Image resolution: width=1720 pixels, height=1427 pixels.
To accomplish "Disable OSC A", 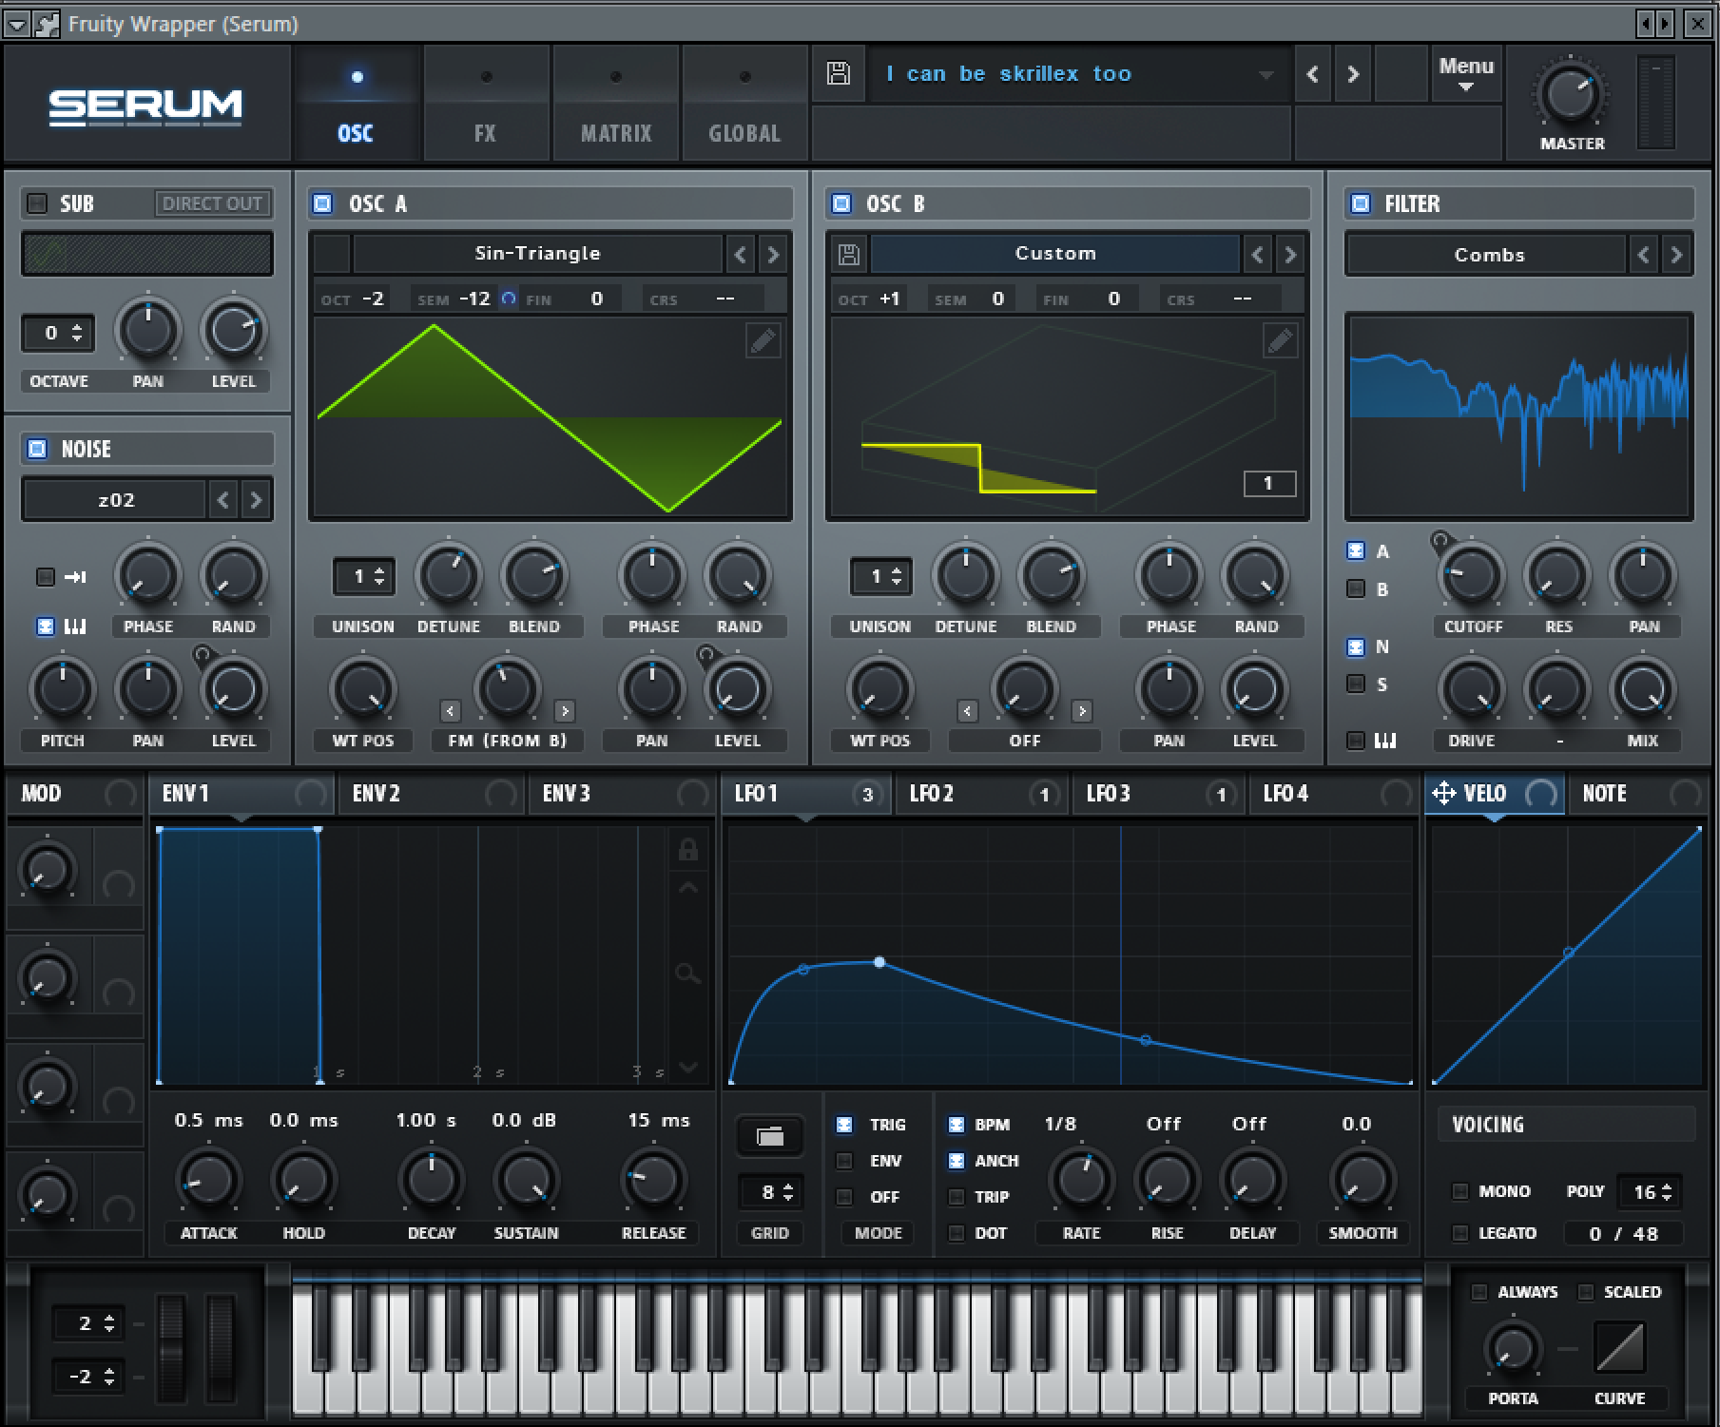I will (322, 203).
